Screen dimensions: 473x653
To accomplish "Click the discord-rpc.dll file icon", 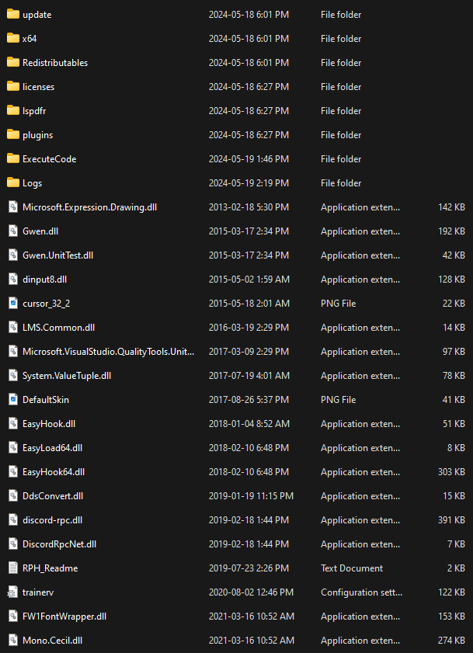I will (13, 520).
